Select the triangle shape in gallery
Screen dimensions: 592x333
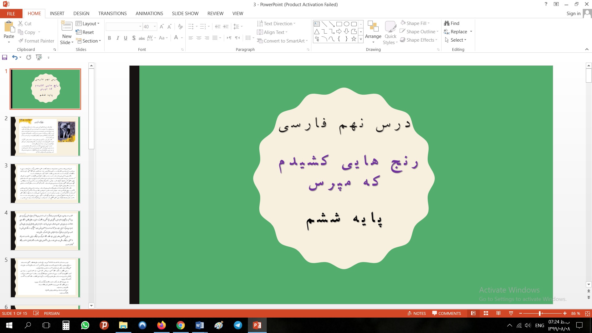coord(317,31)
